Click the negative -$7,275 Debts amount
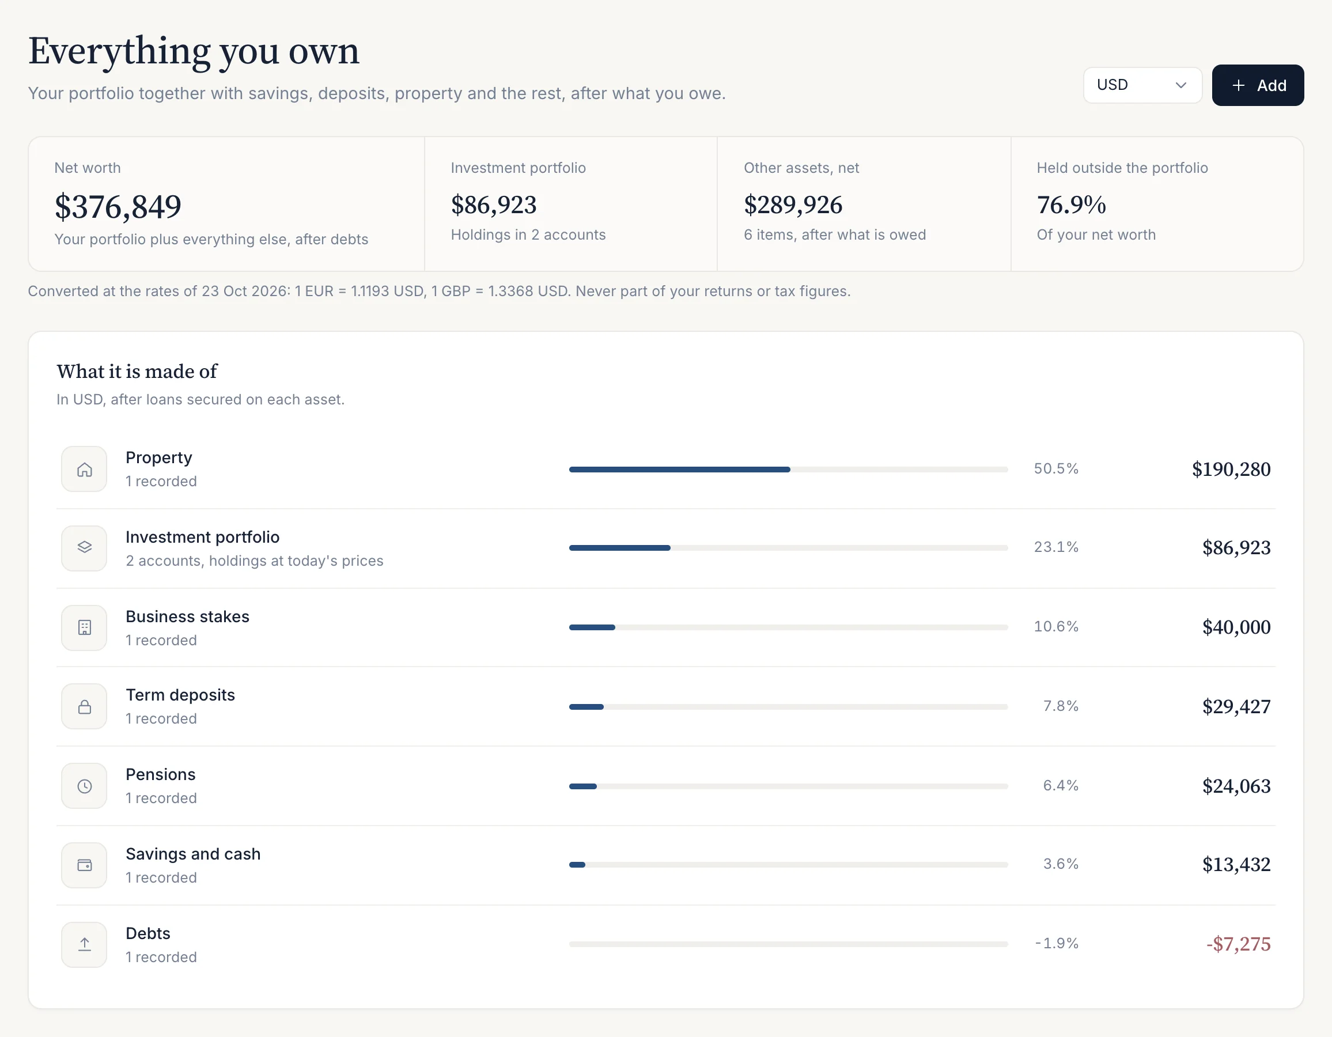The height and width of the screenshot is (1037, 1332). (x=1238, y=944)
